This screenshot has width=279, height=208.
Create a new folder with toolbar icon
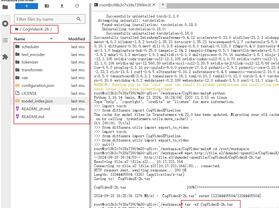(x=47, y=6)
